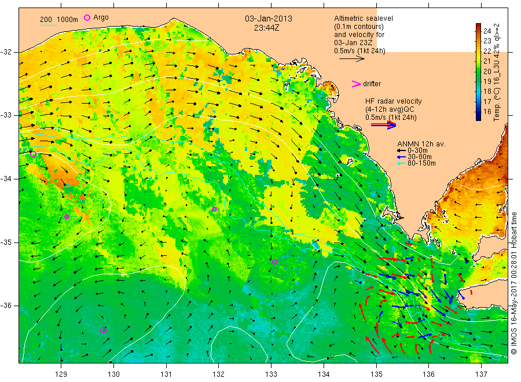The height and width of the screenshot is (382, 521).
Task: Click the vertical IMOS copyright timestamp text
Action: pyautogui.click(x=513, y=284)
